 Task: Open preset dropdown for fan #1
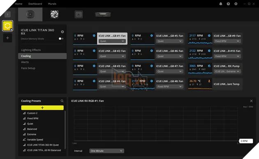point(112,41)
